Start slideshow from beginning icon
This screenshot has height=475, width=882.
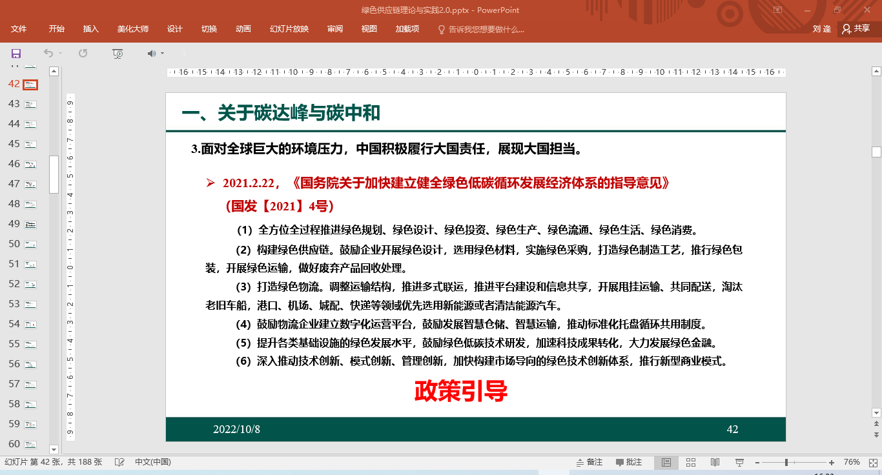[117, 54]
